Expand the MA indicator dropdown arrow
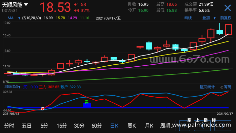This screenshot has height=133, width=236. (x=19, y=18)
